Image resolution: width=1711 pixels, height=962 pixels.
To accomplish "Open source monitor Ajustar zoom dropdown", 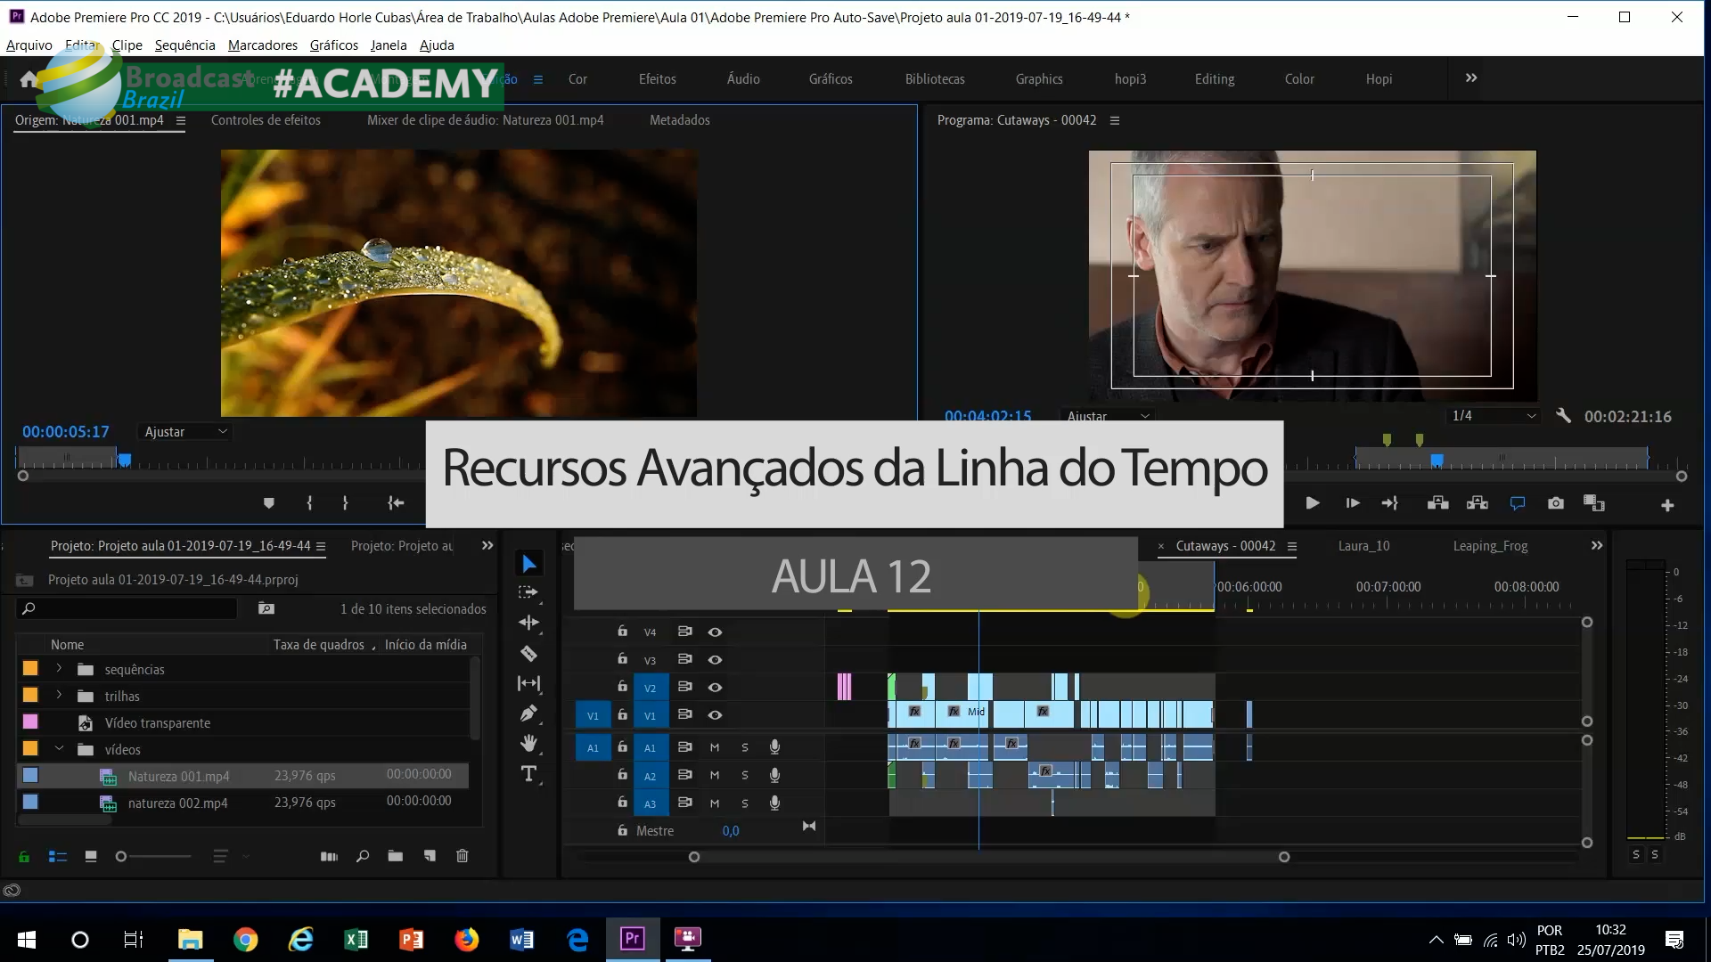I will [x=185, y=432].
